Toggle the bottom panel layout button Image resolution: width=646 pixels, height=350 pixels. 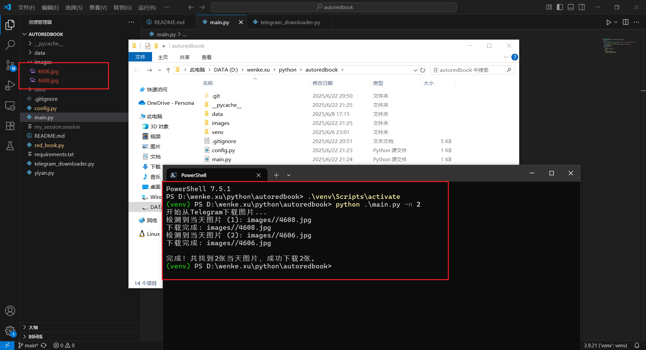click(x=571, y=7)
